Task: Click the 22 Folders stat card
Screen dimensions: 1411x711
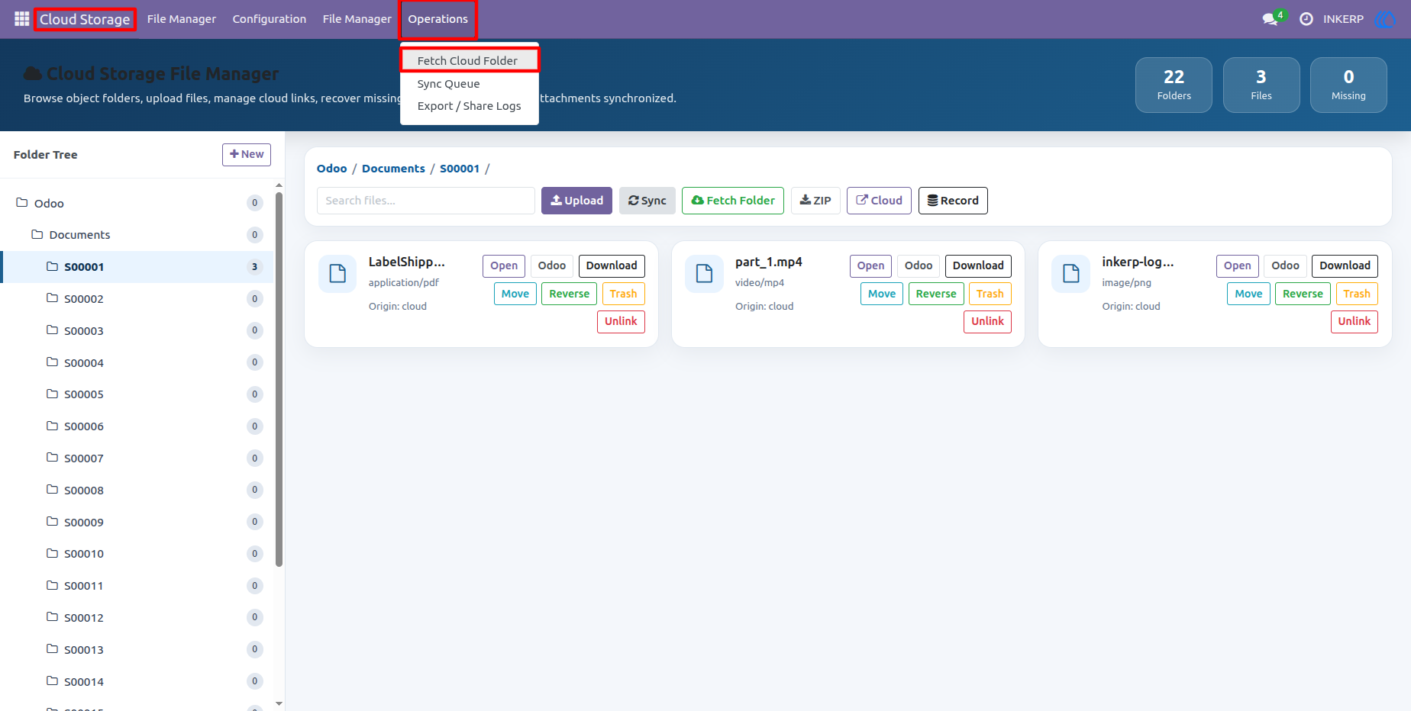Action: 1174,85
